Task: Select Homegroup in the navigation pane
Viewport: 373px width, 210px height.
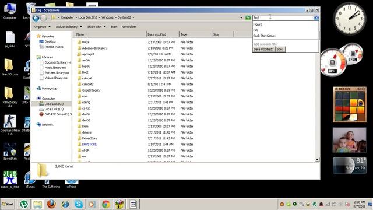Action: point(49,88)
